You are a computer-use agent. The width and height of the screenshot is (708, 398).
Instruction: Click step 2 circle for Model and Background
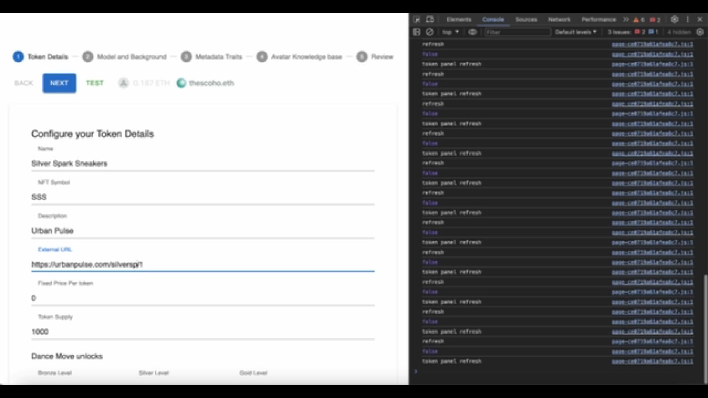point(88,57)
